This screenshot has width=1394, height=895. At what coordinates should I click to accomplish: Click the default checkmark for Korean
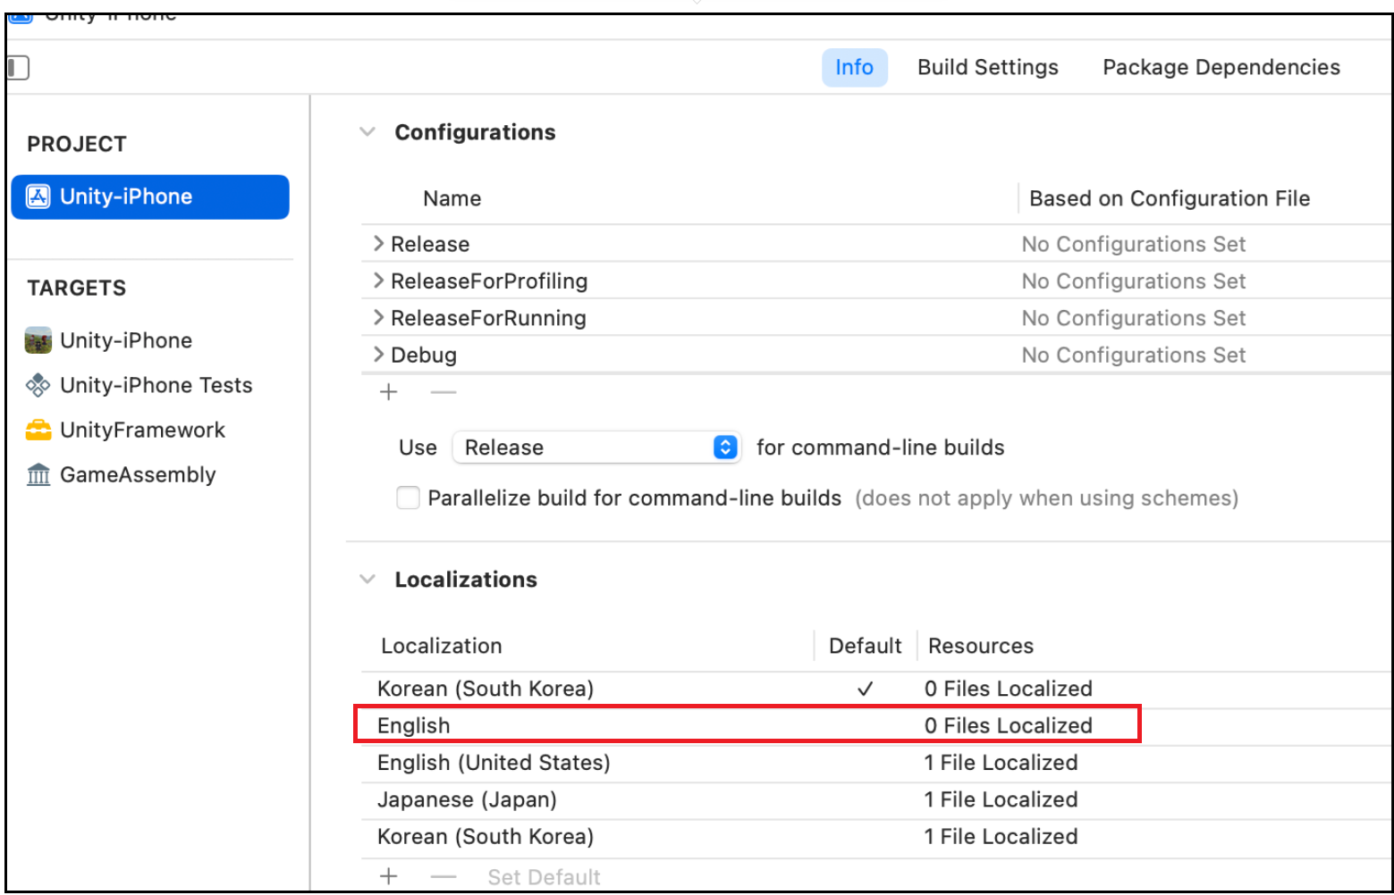click(x=865, y=689)
